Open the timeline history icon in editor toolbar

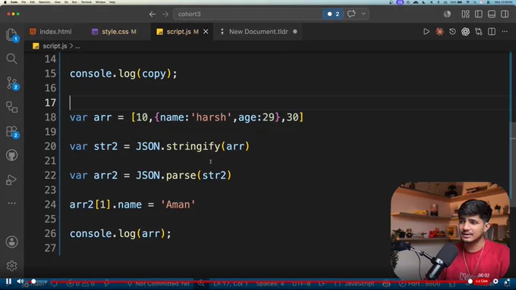tap(452, 32)
